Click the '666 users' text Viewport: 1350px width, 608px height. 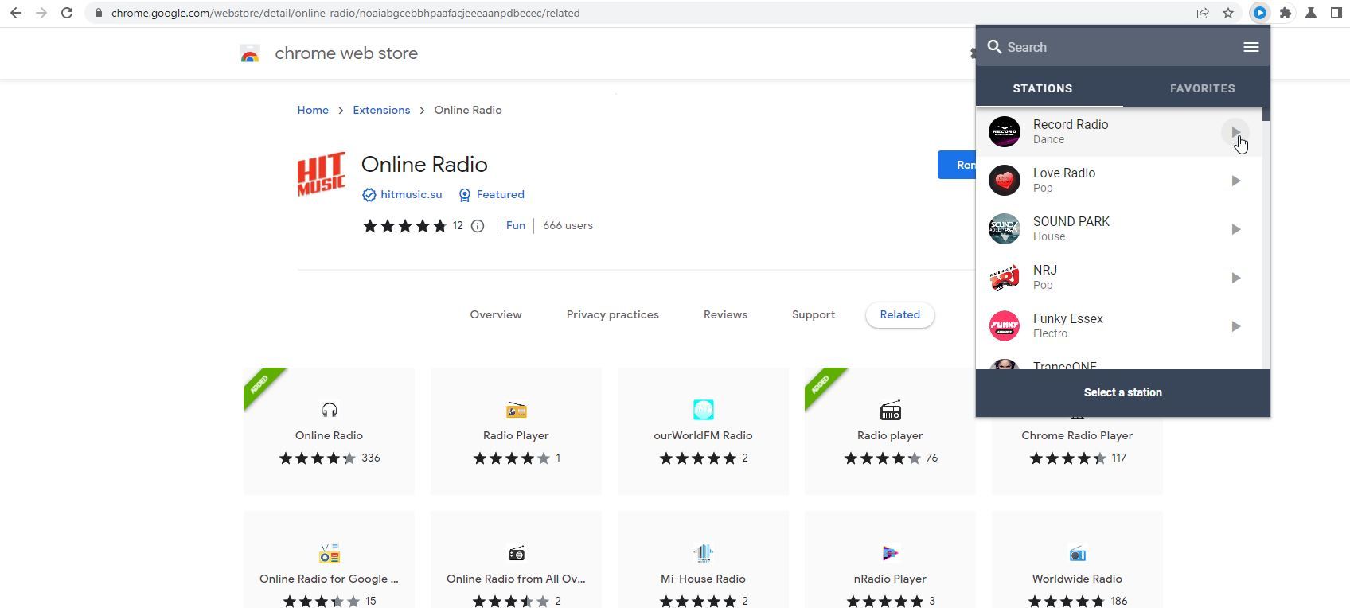tap(568, 226)
